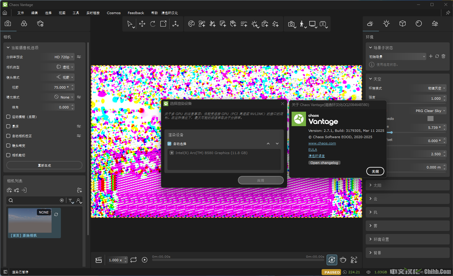Image resolution: width=453 pixels, height=276 pixels.
Task: Open the screenshot capture camera tool
Action: pyautogui.click(x=291, y=24)
